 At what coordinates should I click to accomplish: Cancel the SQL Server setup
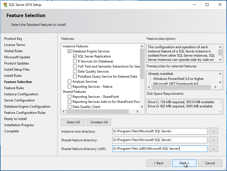pyautogui.click(x=210, y=163)
